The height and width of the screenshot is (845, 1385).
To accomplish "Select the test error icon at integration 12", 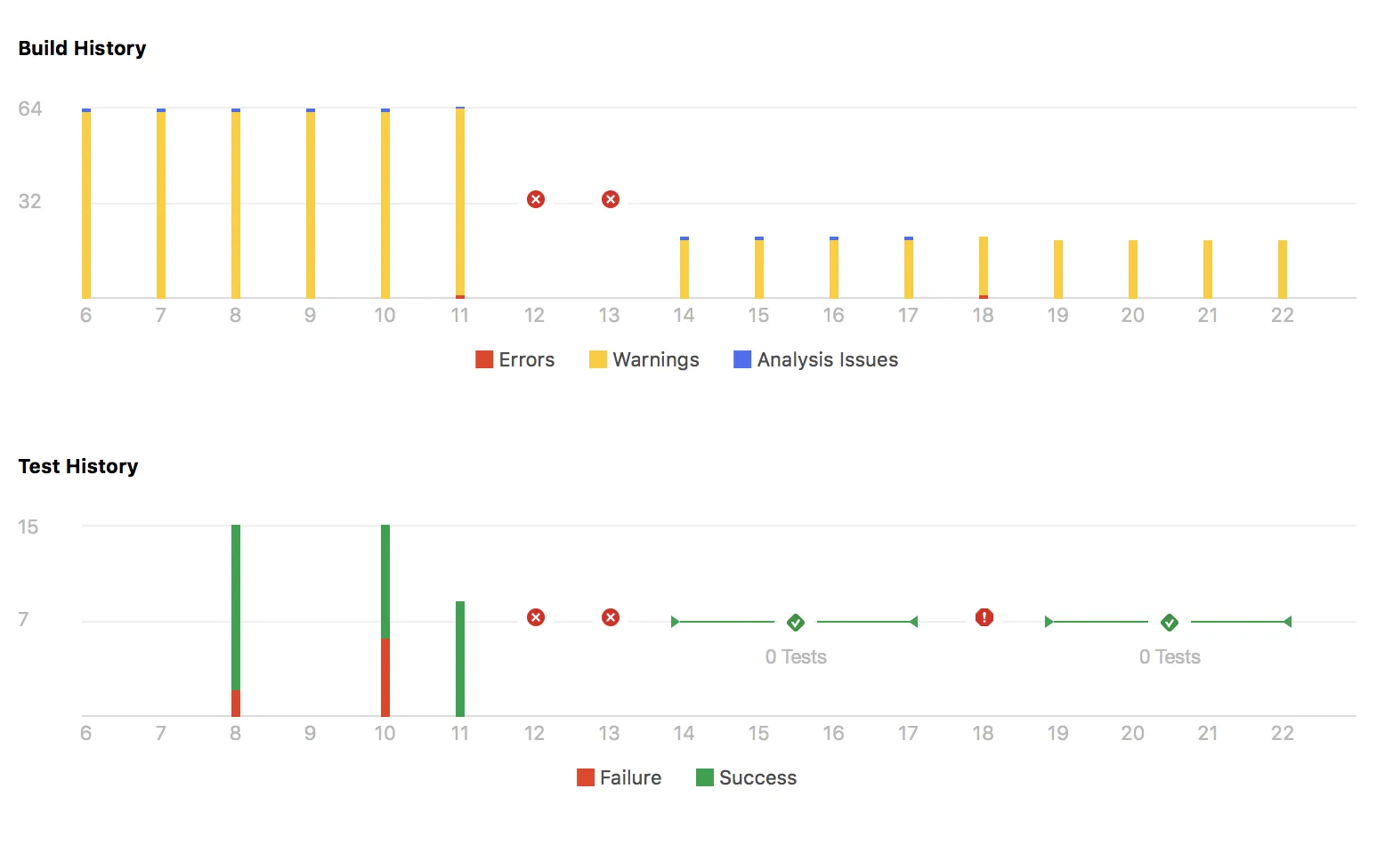I will (x=536, y=617).
